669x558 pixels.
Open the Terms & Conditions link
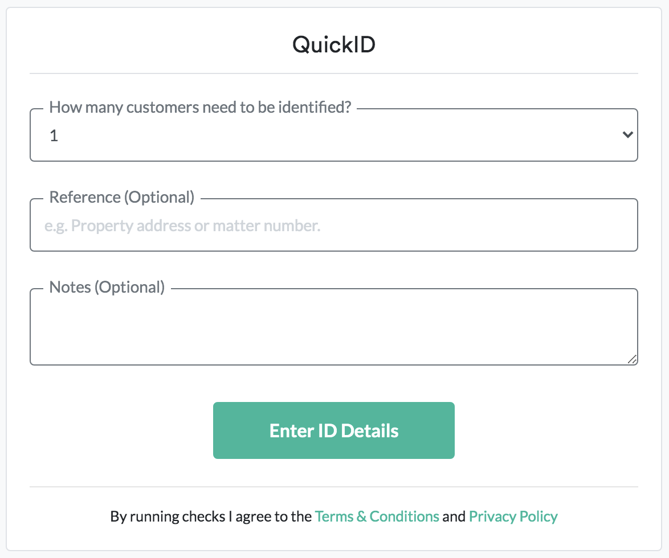(x=377, y=517)
